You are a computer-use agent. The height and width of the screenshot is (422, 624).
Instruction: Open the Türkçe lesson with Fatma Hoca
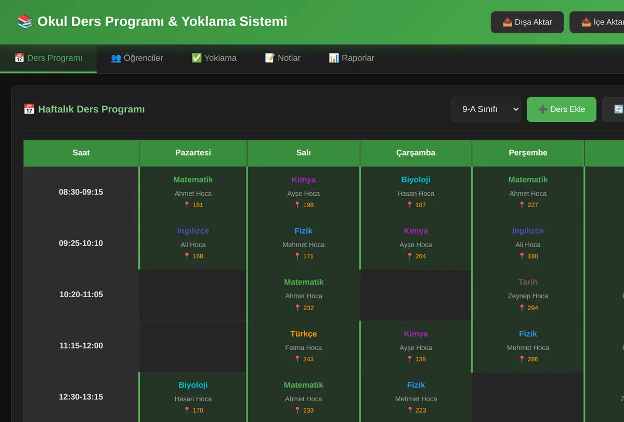[304, 346]
